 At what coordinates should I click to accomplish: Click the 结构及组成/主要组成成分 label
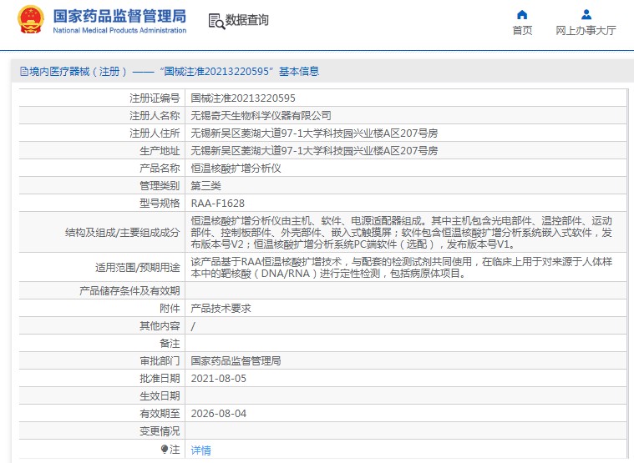(123, 233)
